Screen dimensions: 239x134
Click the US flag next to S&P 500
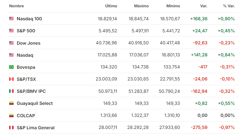click(x=11, y=31)
